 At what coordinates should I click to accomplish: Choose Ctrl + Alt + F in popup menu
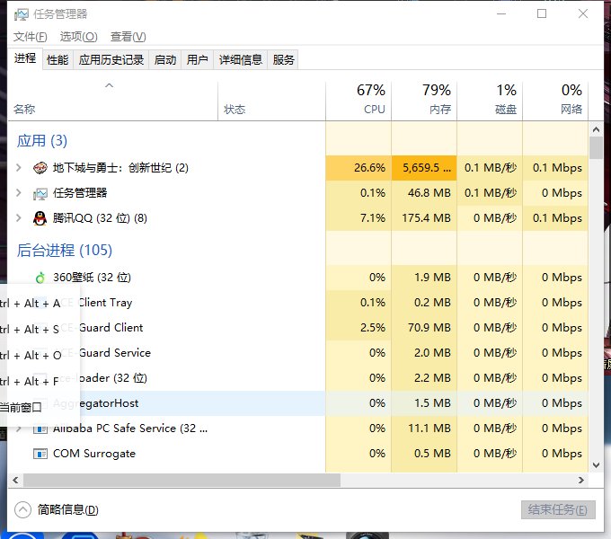pyautogui.click(x=40, y=381)
